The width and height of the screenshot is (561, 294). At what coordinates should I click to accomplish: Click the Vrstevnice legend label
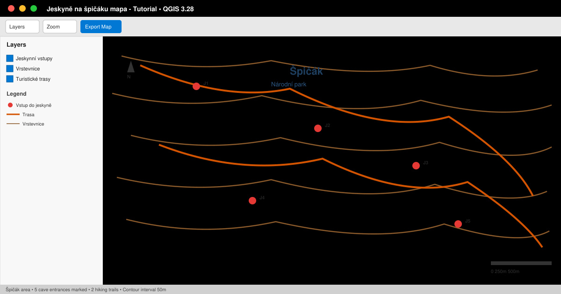(34, 124)
